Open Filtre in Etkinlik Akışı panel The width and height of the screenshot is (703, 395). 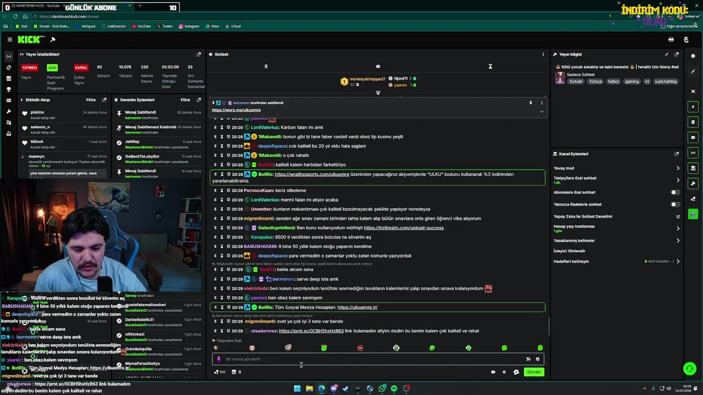click(x=91, y=100)
